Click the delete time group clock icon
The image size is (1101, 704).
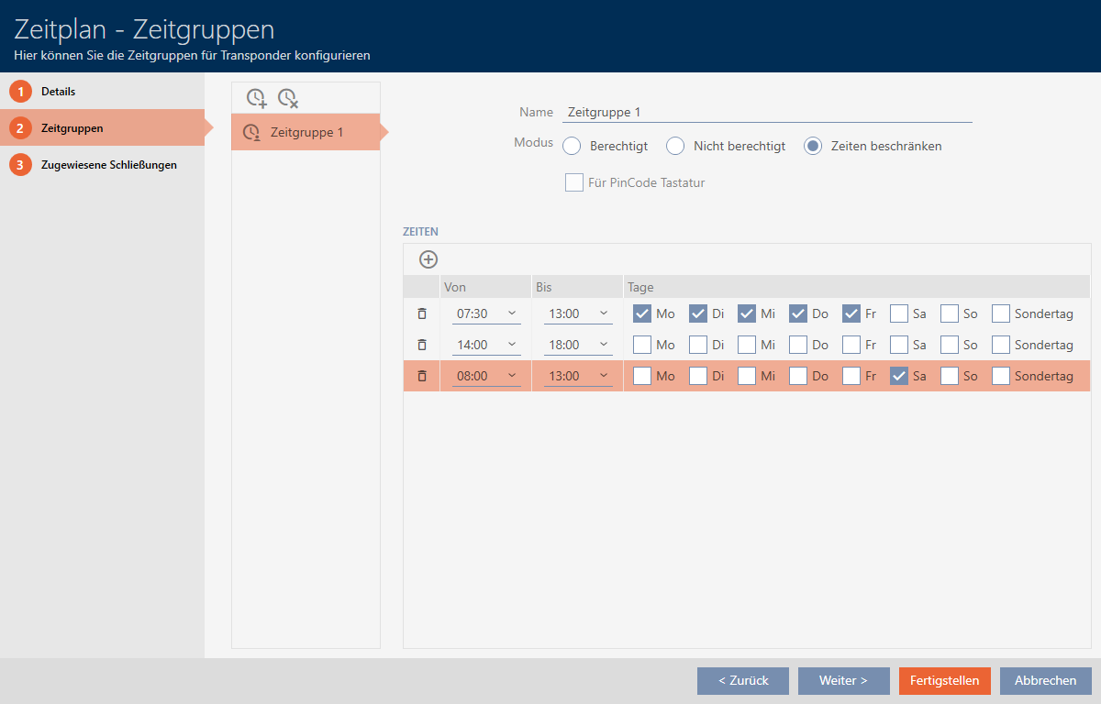click(x=288, y=97)
